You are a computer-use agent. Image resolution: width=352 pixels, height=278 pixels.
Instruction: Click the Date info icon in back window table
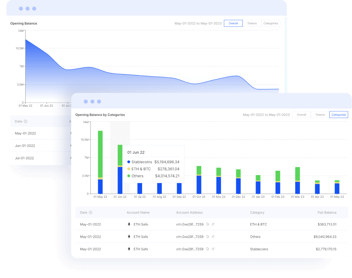[26, 121]
